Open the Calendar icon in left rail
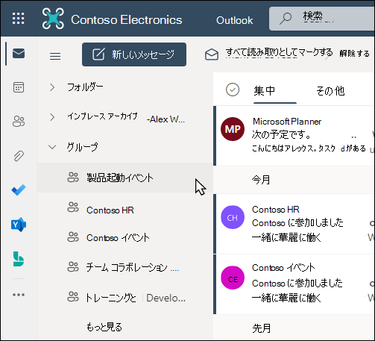The height and width of the screenshot is (341, 375). click(x=19, y=87)
